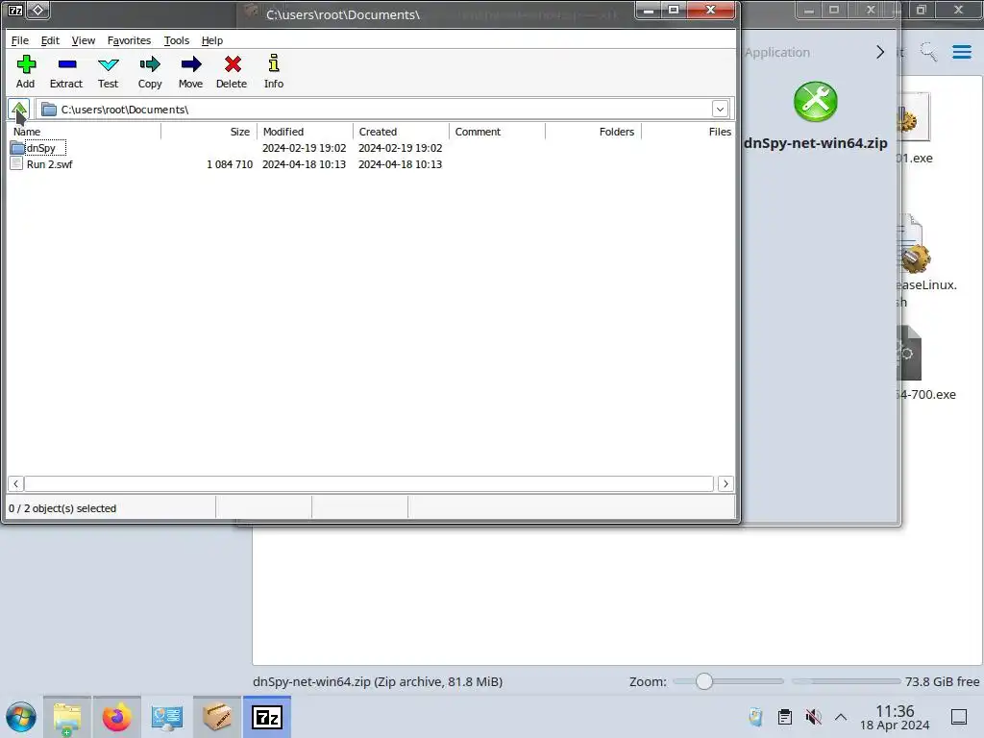Open the File menu
The image size is (984, 738).
coord(20,40)
